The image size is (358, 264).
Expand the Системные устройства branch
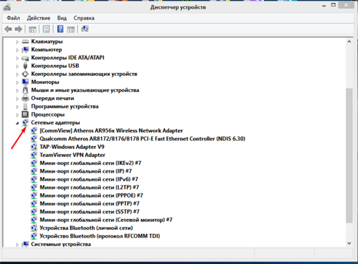point(17,244)
